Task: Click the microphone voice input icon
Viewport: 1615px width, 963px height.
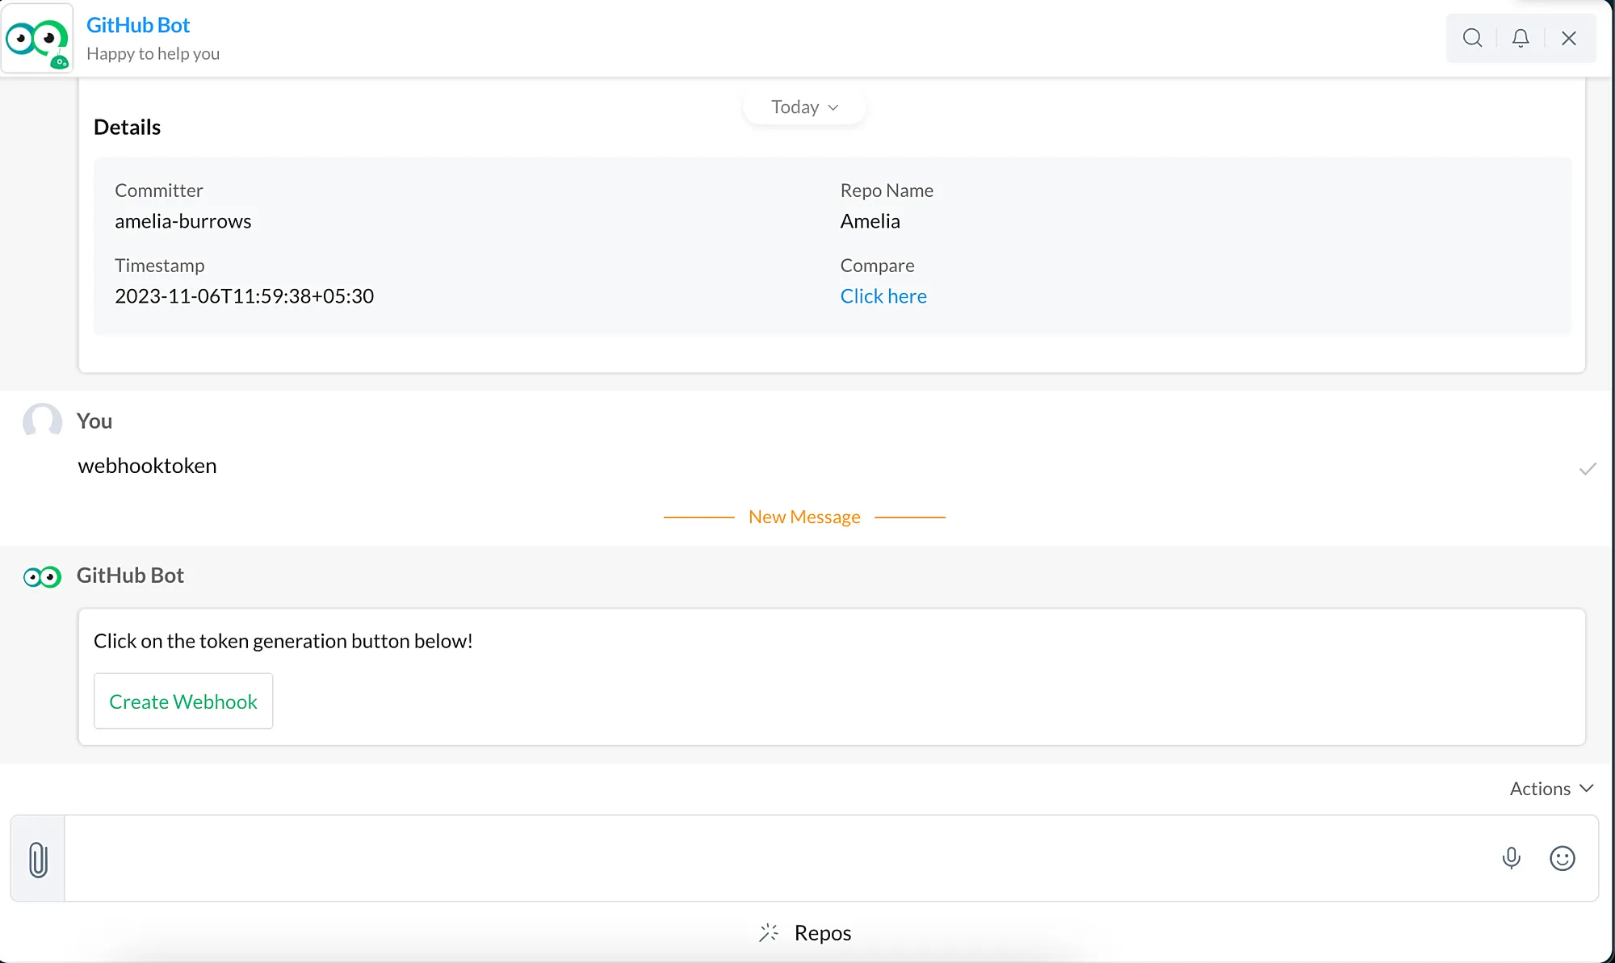Action: pos(1511,858)
